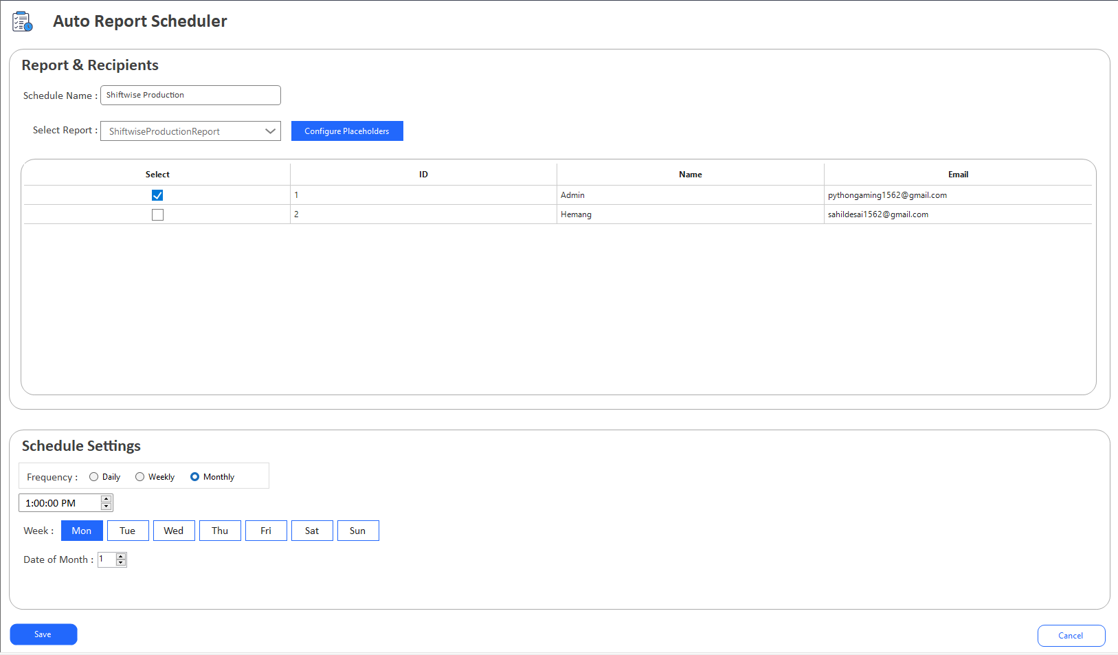Select the Weekly frequency option

(x=140, y=477)
